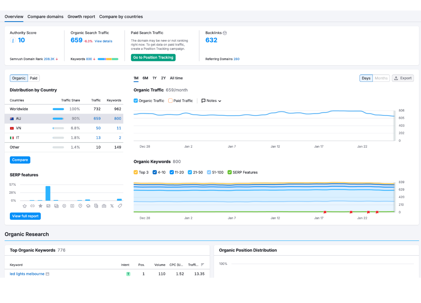Screen dimensions: 421x303
Task: Open the Growth report tab
Action: 81,17
